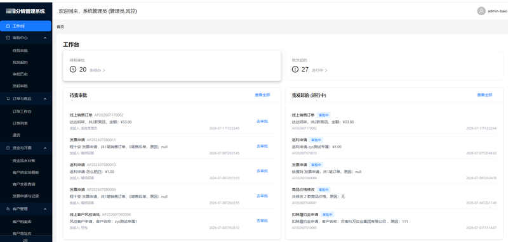The height and width of the screenshot is (242, 508).
Task: Click the 线上销售订单 title in 待我审批 list
Action: pos(81,115)
